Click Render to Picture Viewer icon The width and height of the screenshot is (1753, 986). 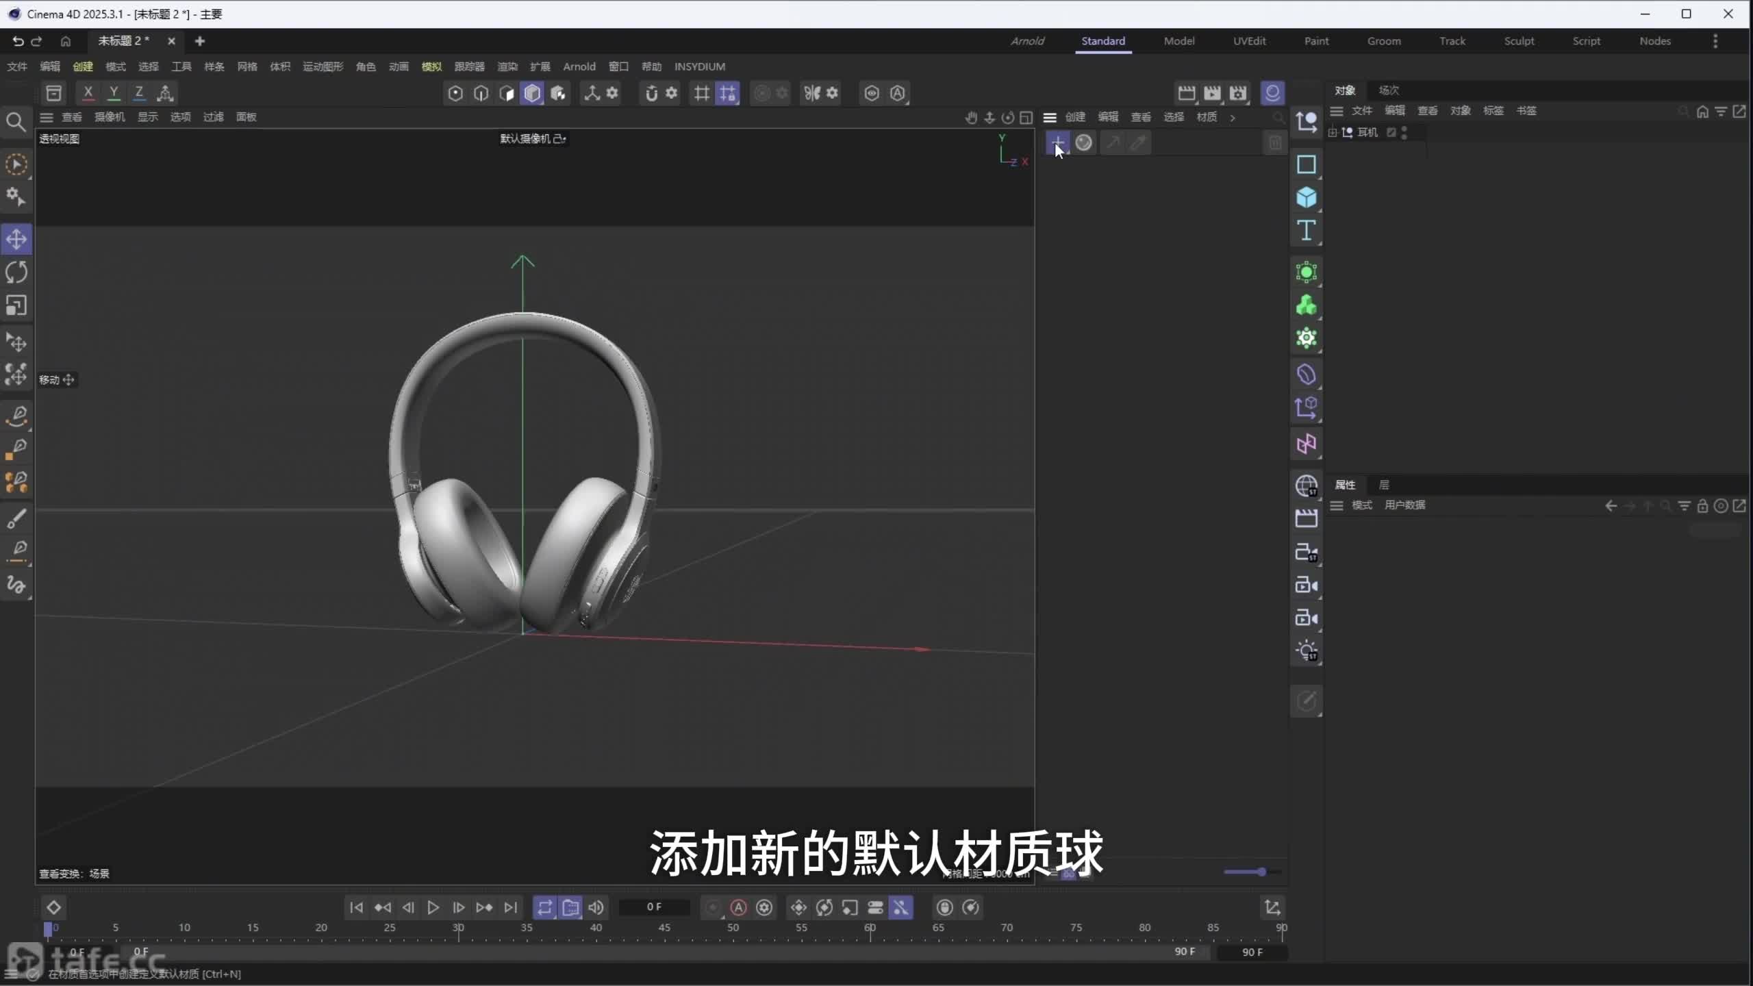pyautogui.click(x=1213, y=93)
